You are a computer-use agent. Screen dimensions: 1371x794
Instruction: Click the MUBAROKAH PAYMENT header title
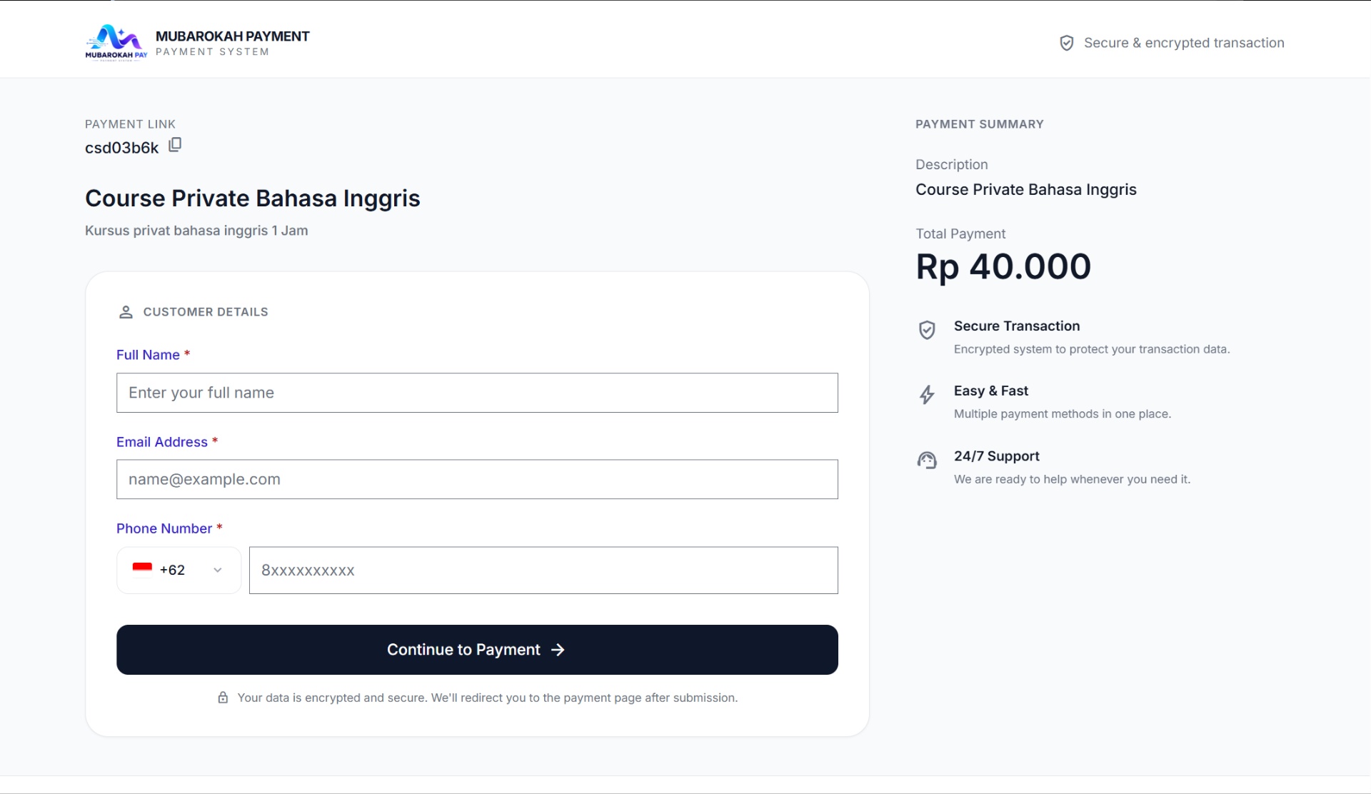pos(233,36)
